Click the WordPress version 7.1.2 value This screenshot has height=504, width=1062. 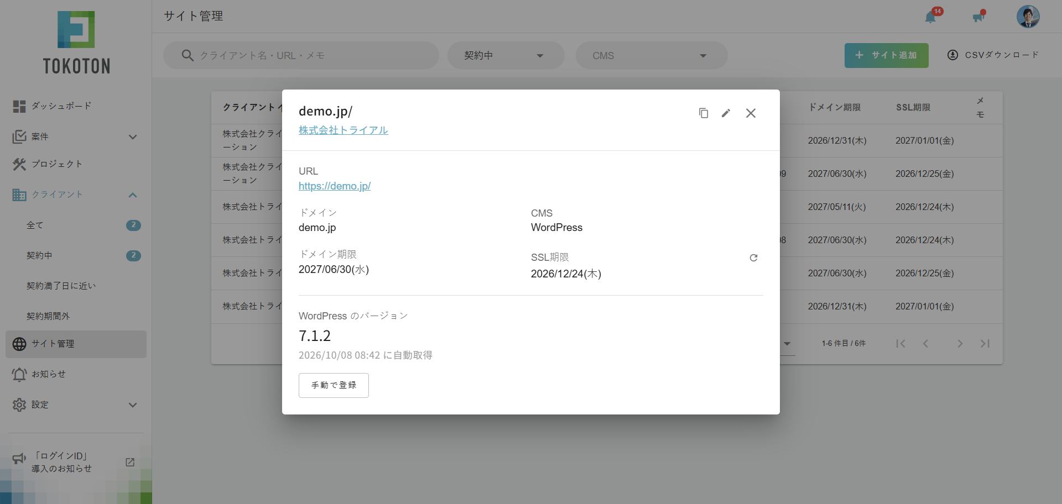click(x=315, y=336)
